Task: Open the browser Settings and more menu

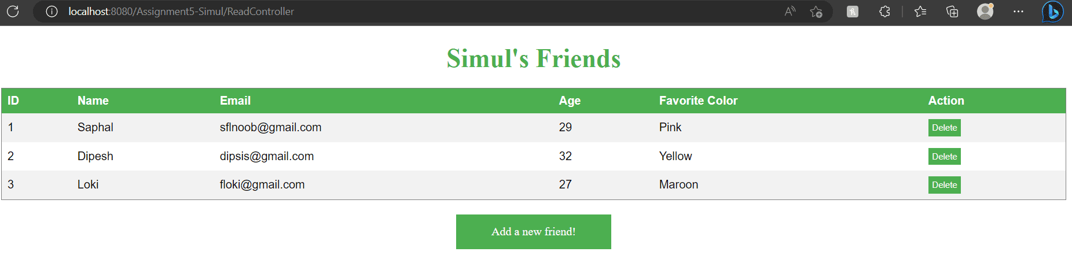Action: pyautogui.click(x=1018, y=12)
